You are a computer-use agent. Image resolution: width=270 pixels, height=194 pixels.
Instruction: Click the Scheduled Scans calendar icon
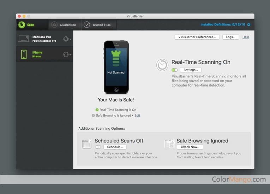click(x=86, y=144)
